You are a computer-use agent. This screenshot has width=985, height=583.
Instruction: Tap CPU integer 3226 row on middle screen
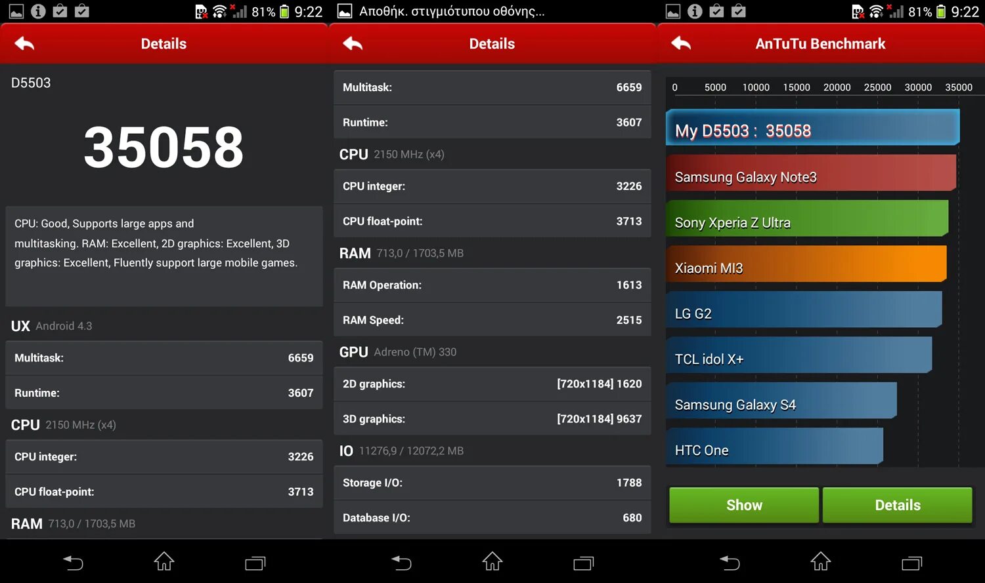point(492,186)
